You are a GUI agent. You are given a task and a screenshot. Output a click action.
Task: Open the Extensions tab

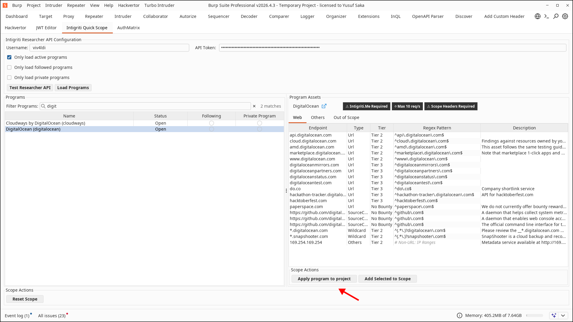pos(369,16)
